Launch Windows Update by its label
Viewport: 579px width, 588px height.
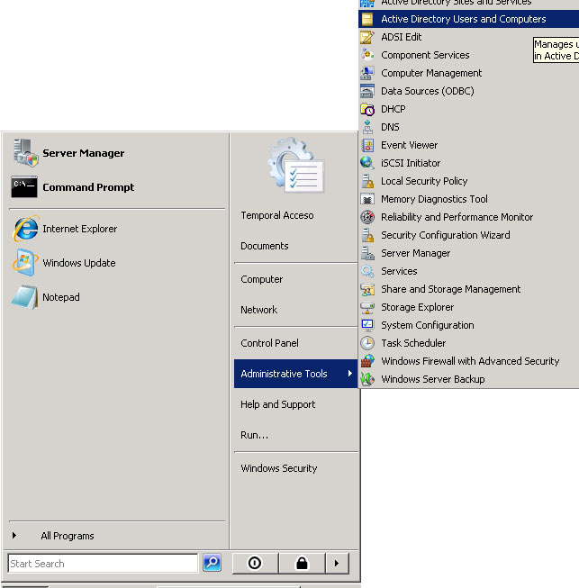(79, 263)
